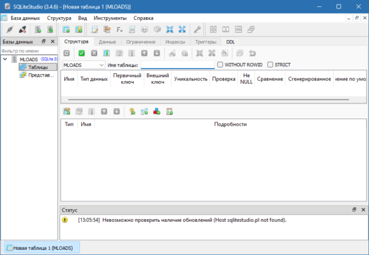
Task: Click the import data blue arrows icon
Action: (170, 29)
